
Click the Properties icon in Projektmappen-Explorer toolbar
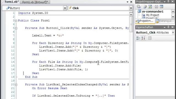click(139, 7)
